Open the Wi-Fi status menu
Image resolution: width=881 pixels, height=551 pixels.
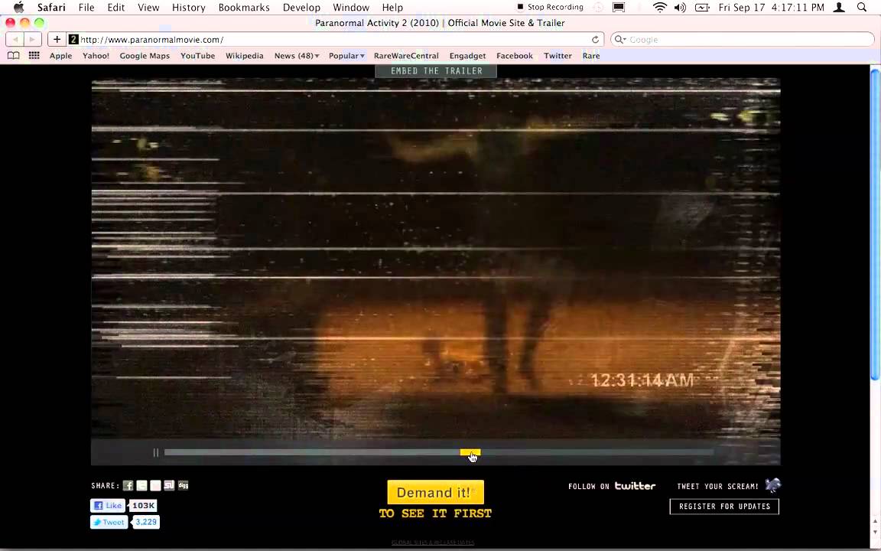click(660, 8)
